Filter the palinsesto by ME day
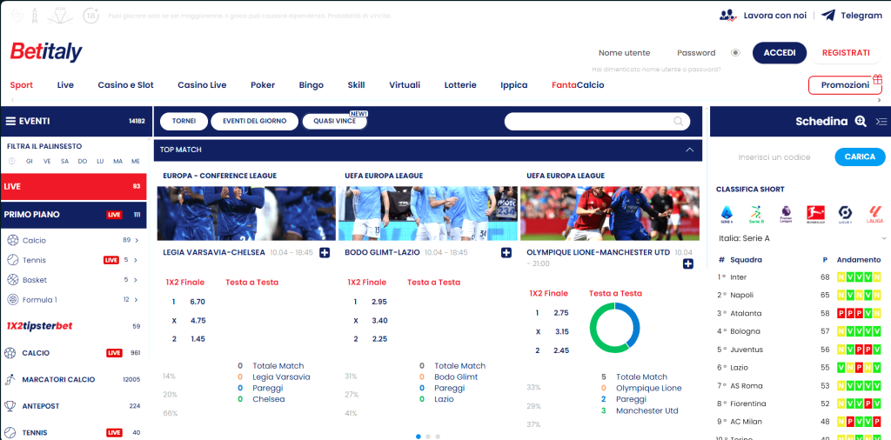 click(135, 161)
